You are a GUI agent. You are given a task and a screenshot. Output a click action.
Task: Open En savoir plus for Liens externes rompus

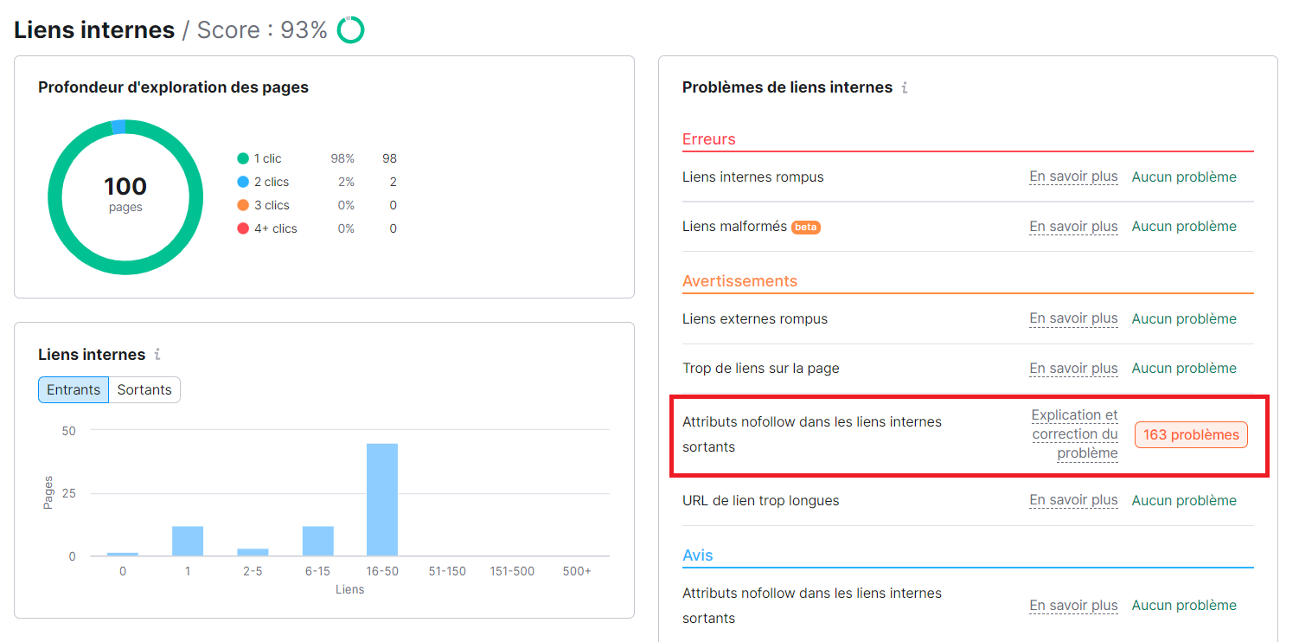[x=1073, y=318]
